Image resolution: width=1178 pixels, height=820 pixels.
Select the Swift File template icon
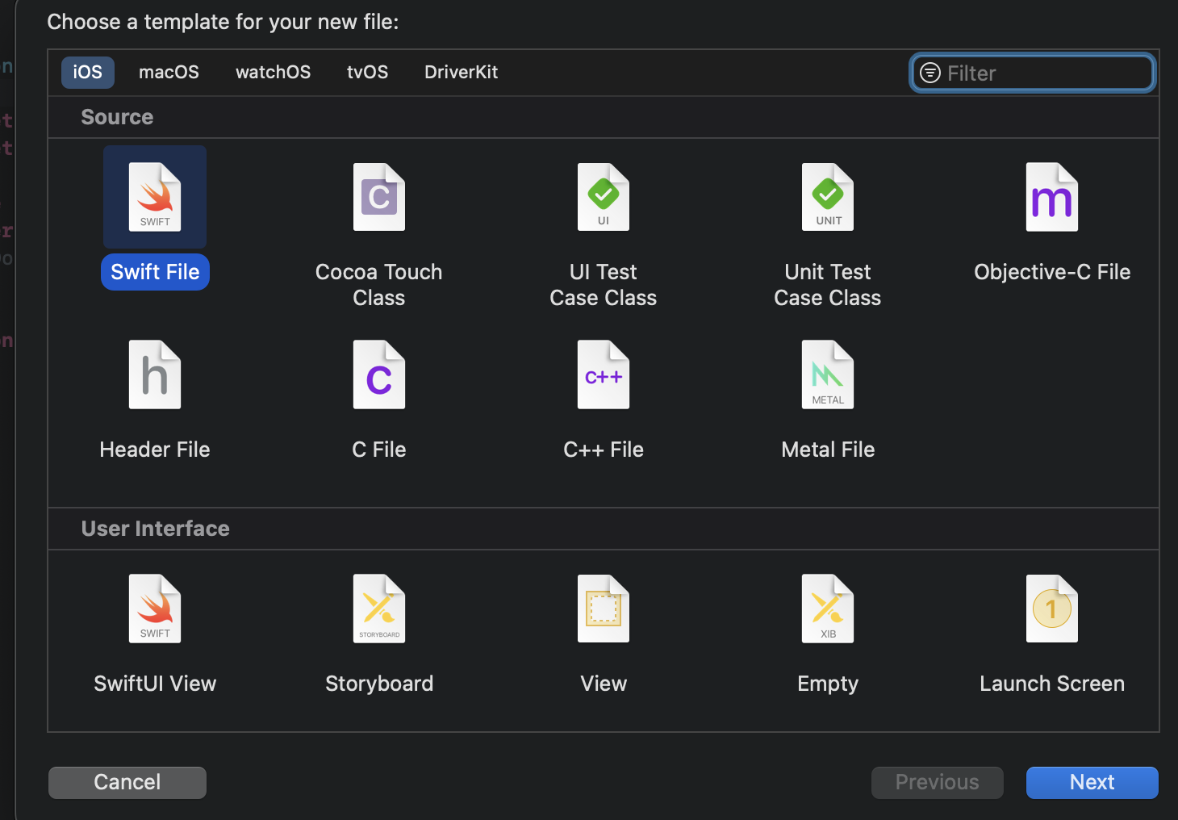pos(155,197)
